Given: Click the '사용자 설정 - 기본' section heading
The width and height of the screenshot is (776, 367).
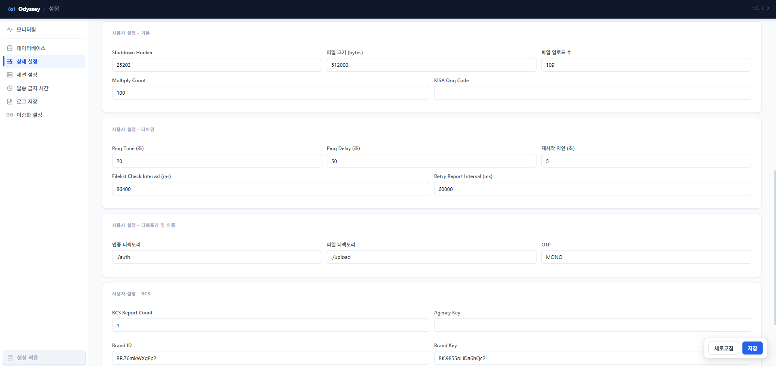Looking at the screenshot, I should (x=131, y=33).
